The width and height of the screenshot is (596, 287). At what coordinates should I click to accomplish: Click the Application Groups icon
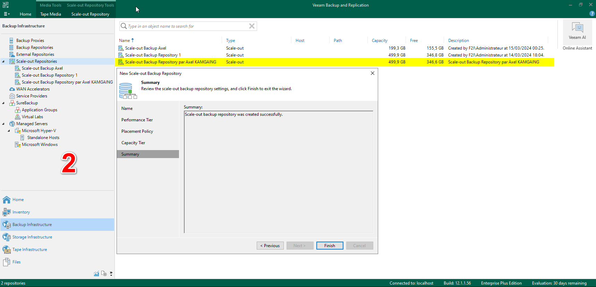pos(17,110)
